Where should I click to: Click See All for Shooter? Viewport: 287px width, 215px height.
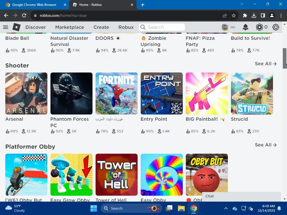tap(266, 64)
